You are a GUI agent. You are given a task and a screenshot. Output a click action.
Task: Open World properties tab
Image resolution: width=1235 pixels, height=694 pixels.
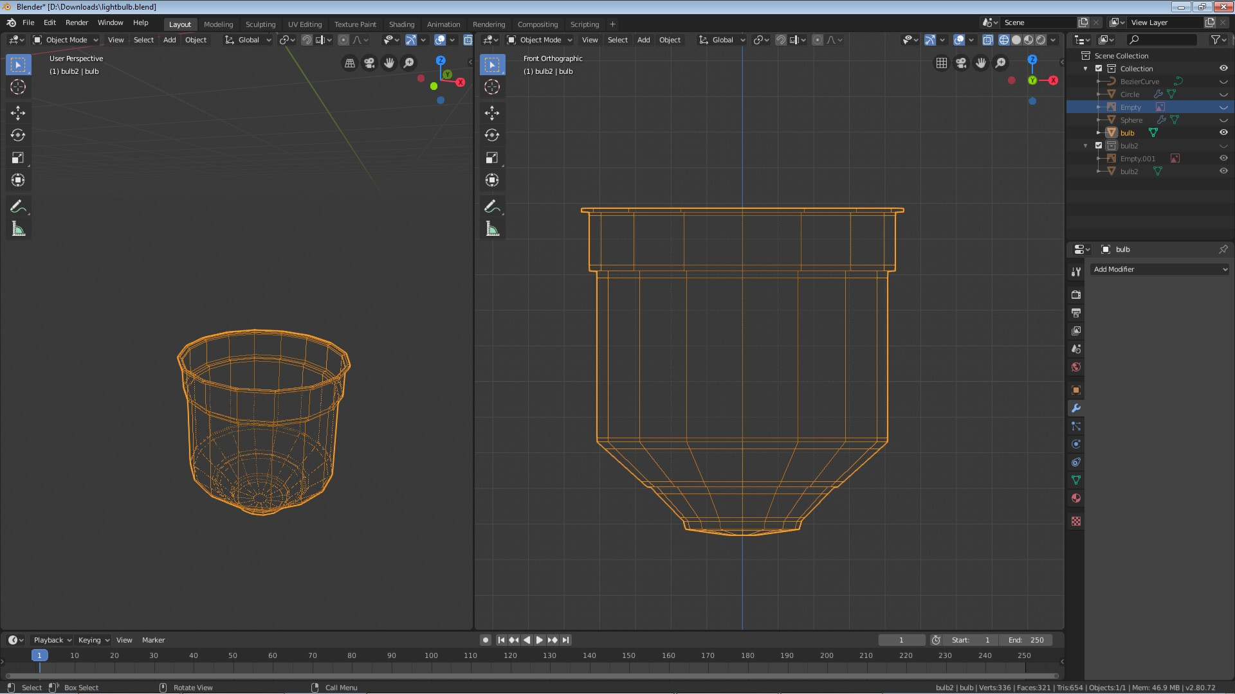tap(1076, 367)
